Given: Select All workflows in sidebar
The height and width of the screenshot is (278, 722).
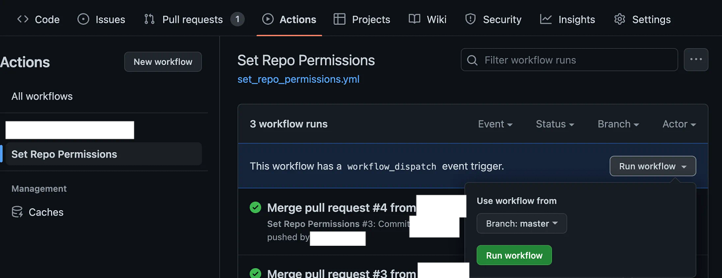Looking at the screenshot, I should (42, 96).
